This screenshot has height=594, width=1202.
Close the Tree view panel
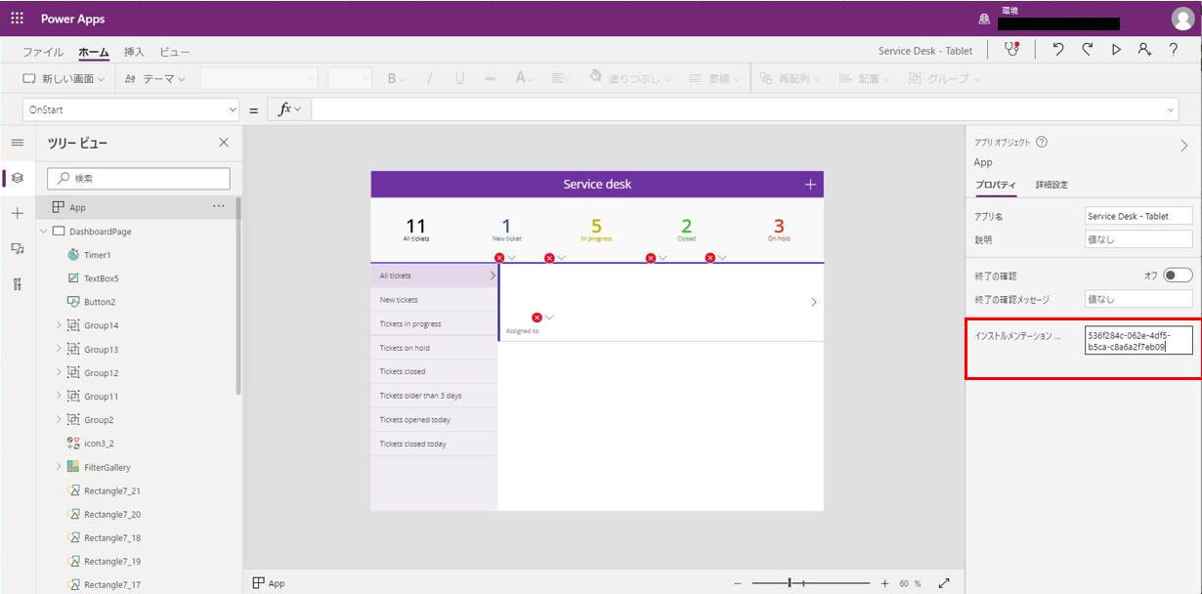[x=224, y=143]
